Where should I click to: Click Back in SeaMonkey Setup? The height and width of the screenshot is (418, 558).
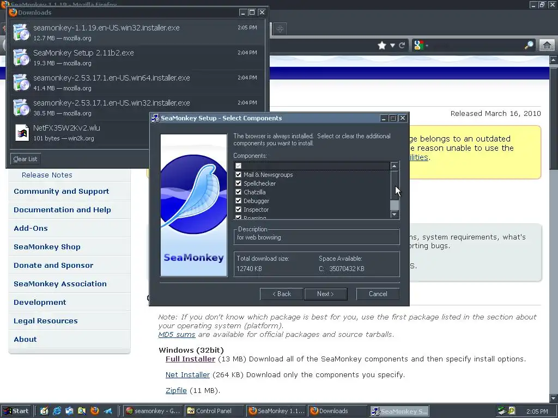[x=282, y=294]
